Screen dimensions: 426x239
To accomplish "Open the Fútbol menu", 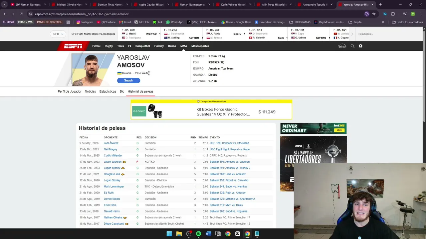I will pos(96,46).
